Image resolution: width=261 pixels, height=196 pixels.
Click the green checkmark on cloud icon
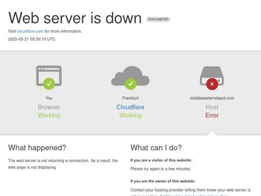coord(130,84)
